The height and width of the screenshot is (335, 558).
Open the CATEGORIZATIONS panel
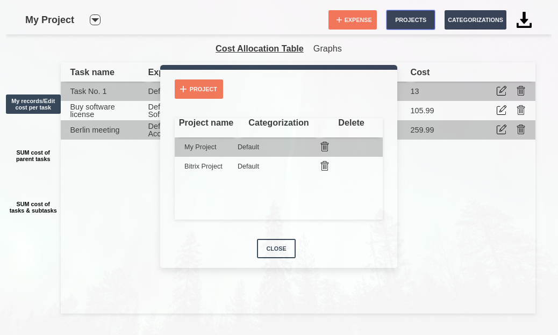pos(475,20)
